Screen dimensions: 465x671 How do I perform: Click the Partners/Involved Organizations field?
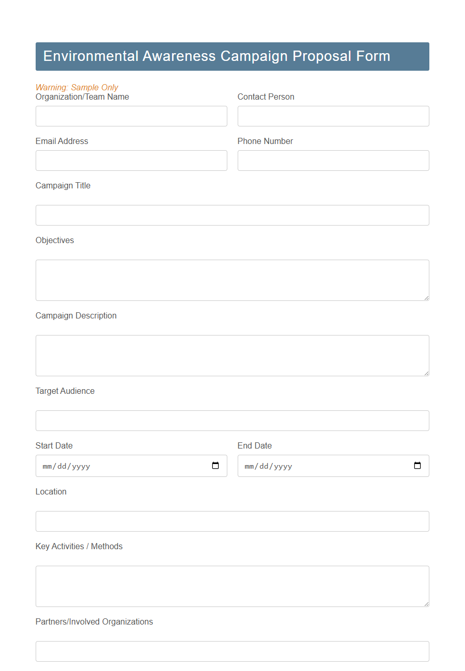pos(232,651)
